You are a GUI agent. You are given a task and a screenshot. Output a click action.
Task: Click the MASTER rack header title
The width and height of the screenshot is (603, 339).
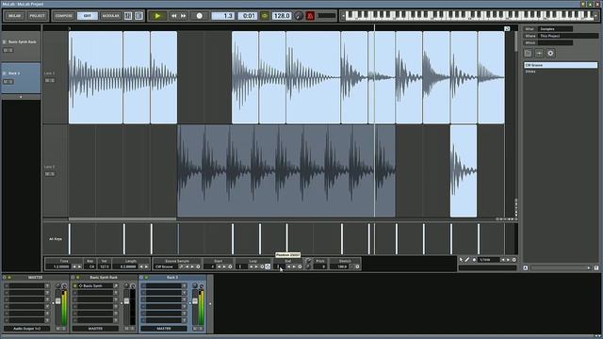pos(36,278)
